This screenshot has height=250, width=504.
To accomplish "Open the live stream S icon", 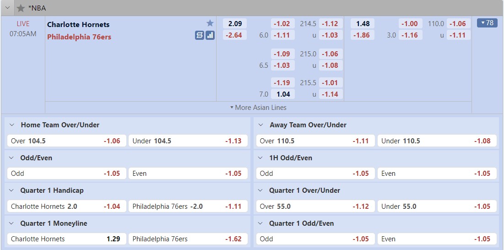I will click(199, 35).
